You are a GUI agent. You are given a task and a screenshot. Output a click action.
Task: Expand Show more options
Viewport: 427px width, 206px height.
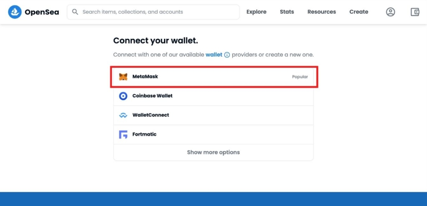[x=213, y=152]
